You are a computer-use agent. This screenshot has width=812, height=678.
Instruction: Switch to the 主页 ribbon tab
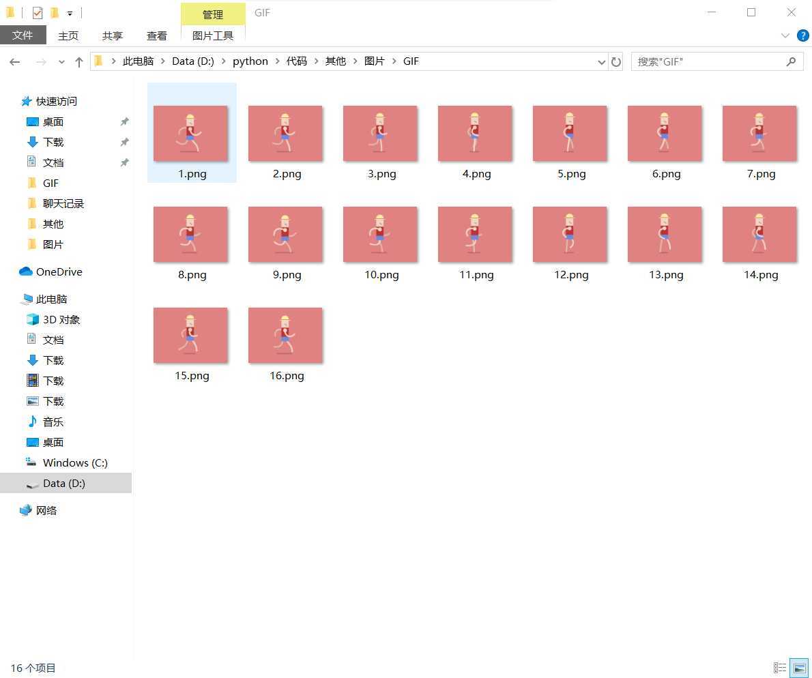pos(68,35)
